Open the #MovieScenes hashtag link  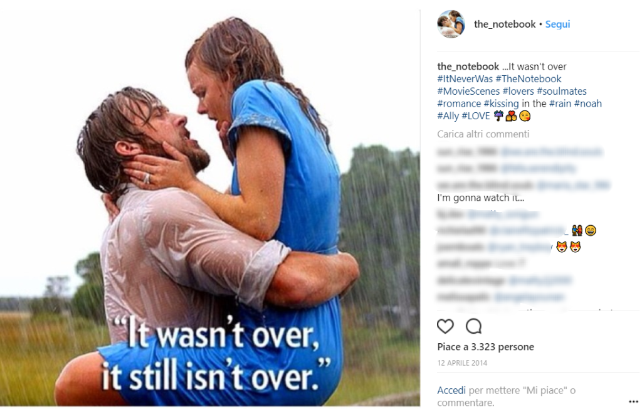[x=468, y=91]
